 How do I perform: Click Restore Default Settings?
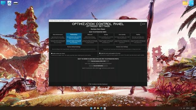click(74, 48)
